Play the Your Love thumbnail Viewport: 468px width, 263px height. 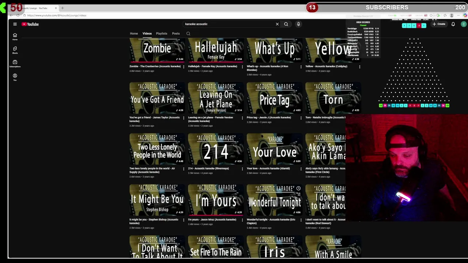(275, 149)
